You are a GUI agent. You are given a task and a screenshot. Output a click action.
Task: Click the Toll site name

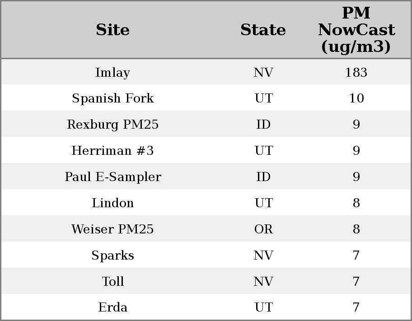pos(113,282)
